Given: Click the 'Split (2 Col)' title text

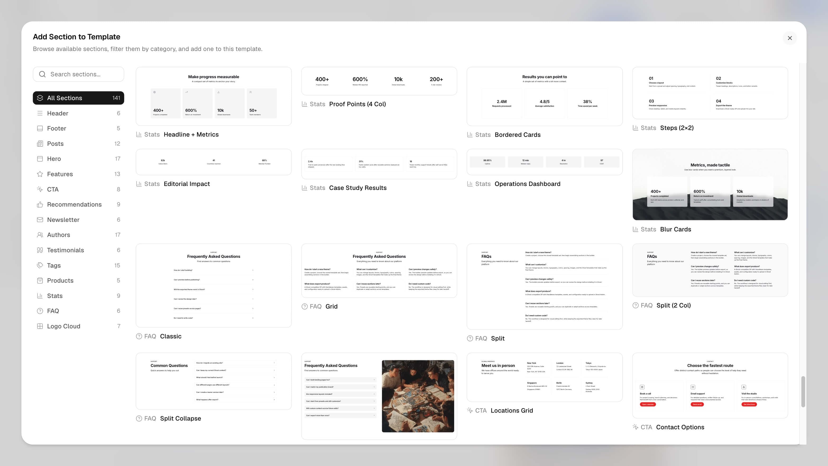Looking at the screenshot, I should (x=673, y=305).
